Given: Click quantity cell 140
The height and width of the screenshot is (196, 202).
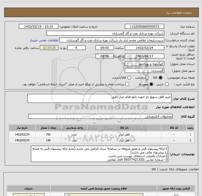Looking at the screenshot, I should coord(48,140).
